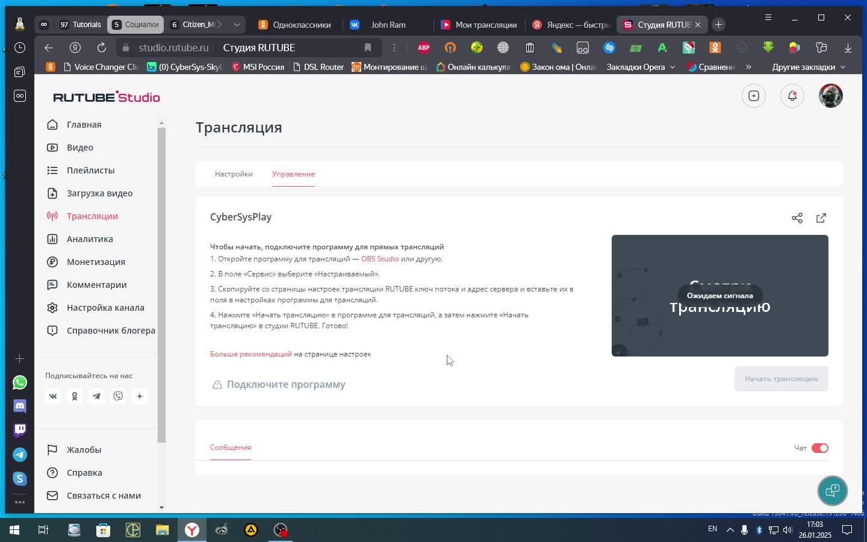Image resolution: width=867 pixels, height=542 pixels.
Task: Open Настройка канала
Action: [x=96, y=308]
